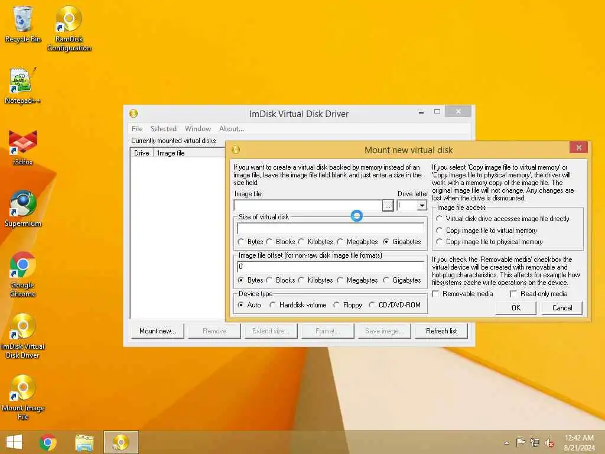Launch the Notepad++ desktop shortcut
Viewport: 605px width, 454px height.
coord(23,86)
